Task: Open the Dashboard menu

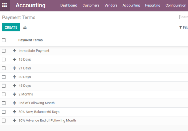Action: click(69, 5)
